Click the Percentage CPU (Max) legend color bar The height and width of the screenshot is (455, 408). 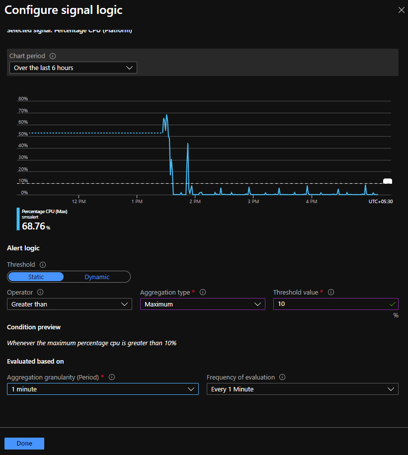[18, 219]
